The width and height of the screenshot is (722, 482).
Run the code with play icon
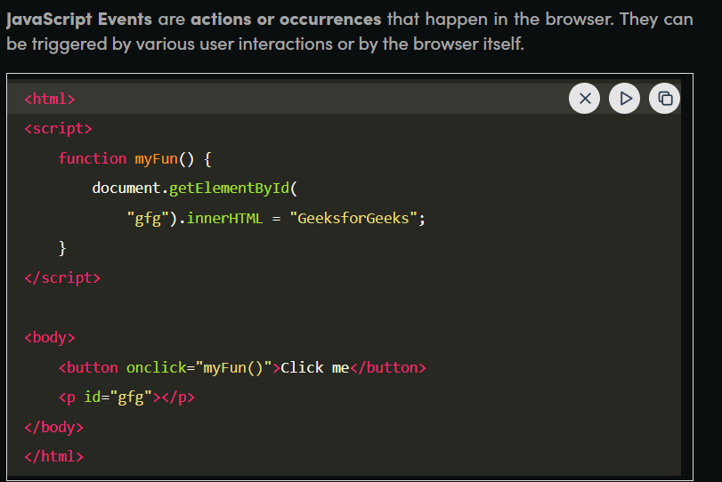pos(624,99)
